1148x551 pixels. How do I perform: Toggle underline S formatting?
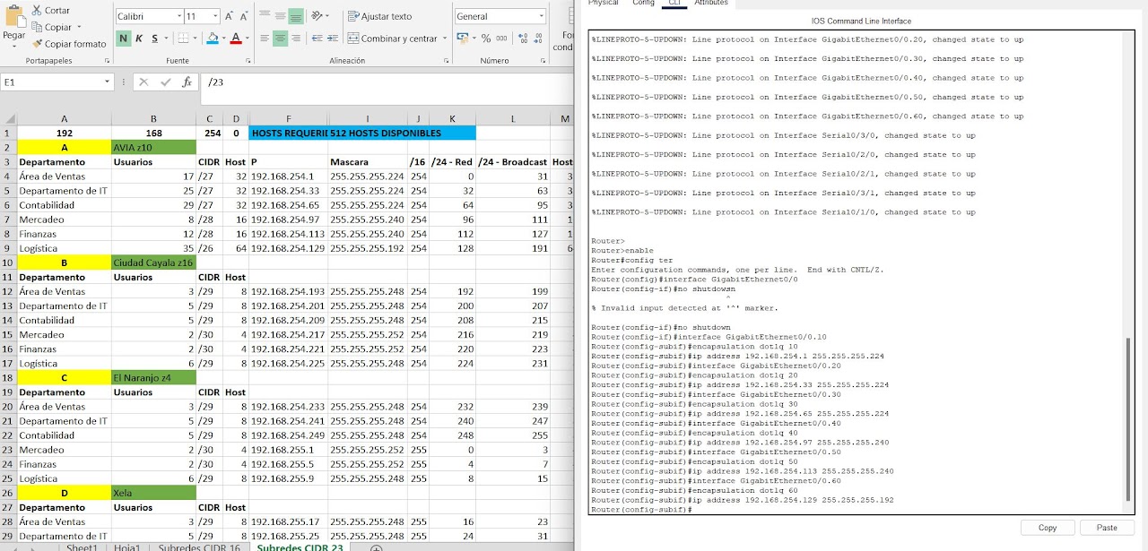(155, 39)
